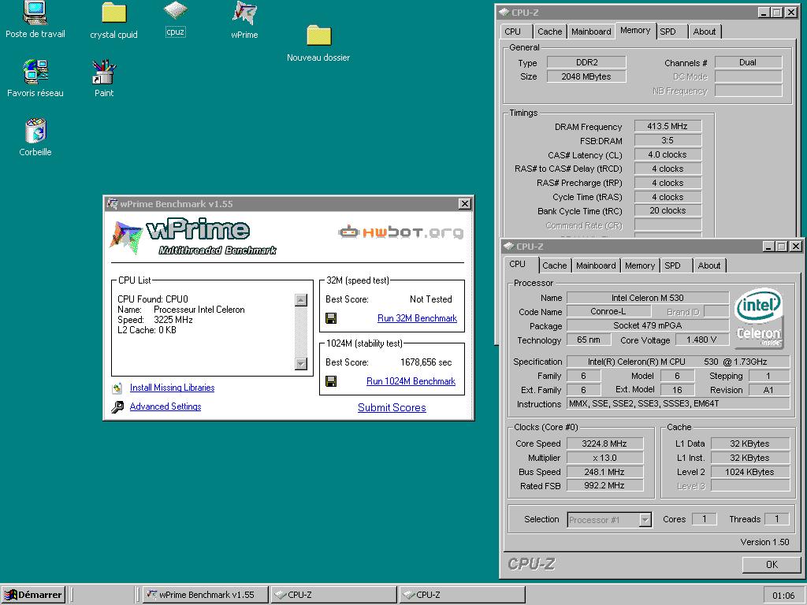
Task: Minimize the front CPU-Z window
Action: (769, 247)
